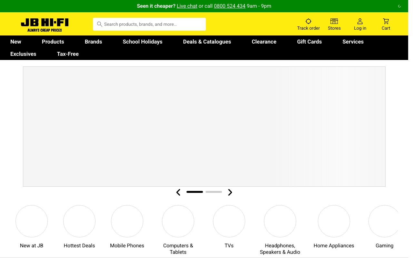Click the TVs label

point(229,245)
